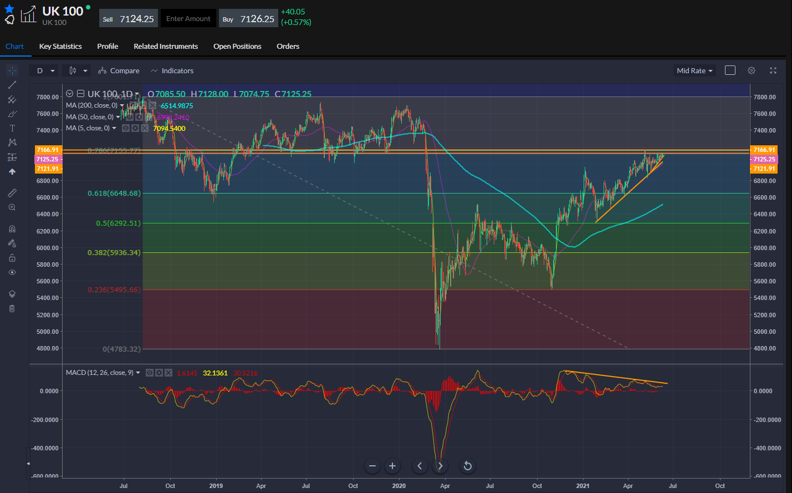Open the candlestick chart type dropdown
The image size is (792, 493).
[x=78, y=70]
